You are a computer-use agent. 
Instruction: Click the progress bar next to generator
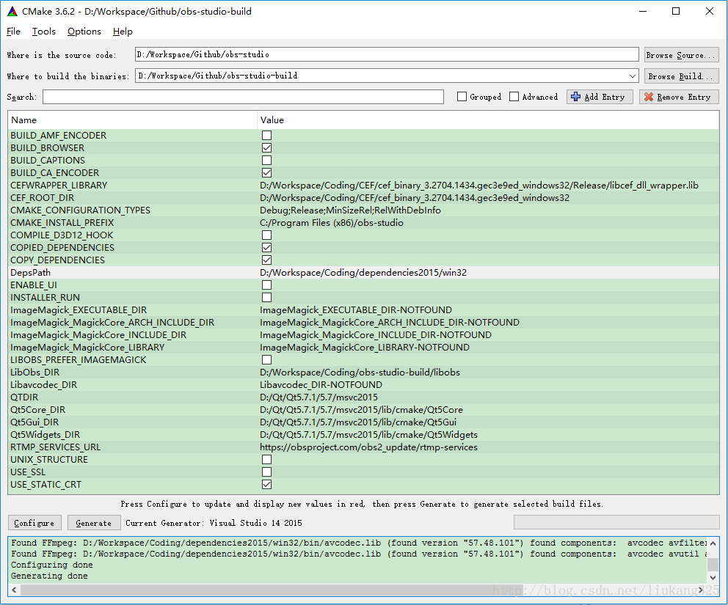pos(616,522)
